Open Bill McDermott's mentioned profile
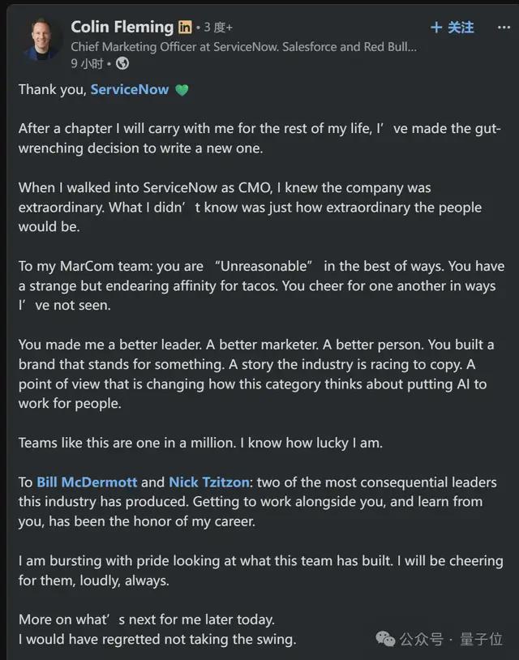Image resolution: width=519 pixels, height=660 pixels. 87,482
